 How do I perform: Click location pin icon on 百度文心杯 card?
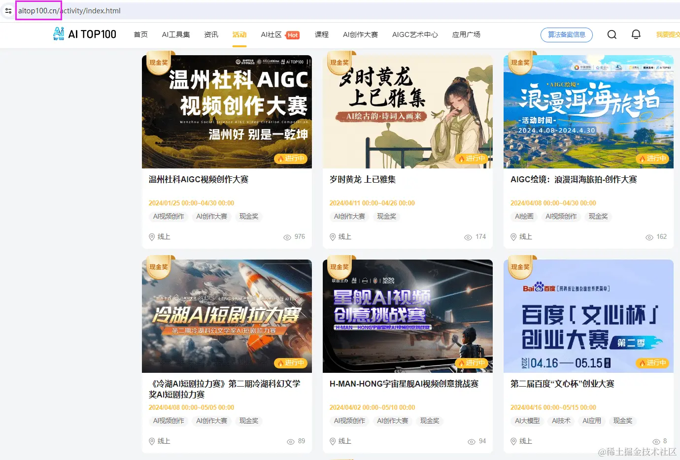click(x=513, y=441)
